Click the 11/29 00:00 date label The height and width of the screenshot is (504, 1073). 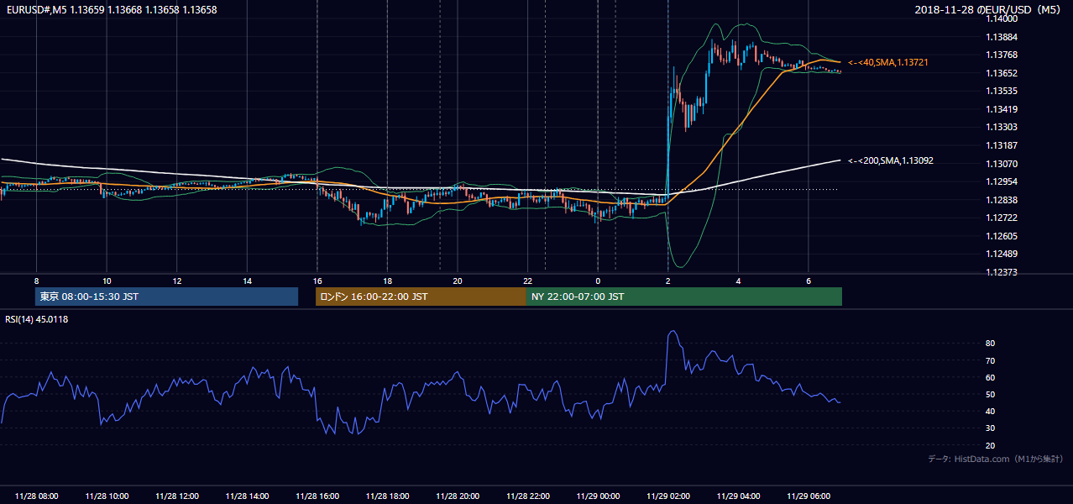point(598,496)
